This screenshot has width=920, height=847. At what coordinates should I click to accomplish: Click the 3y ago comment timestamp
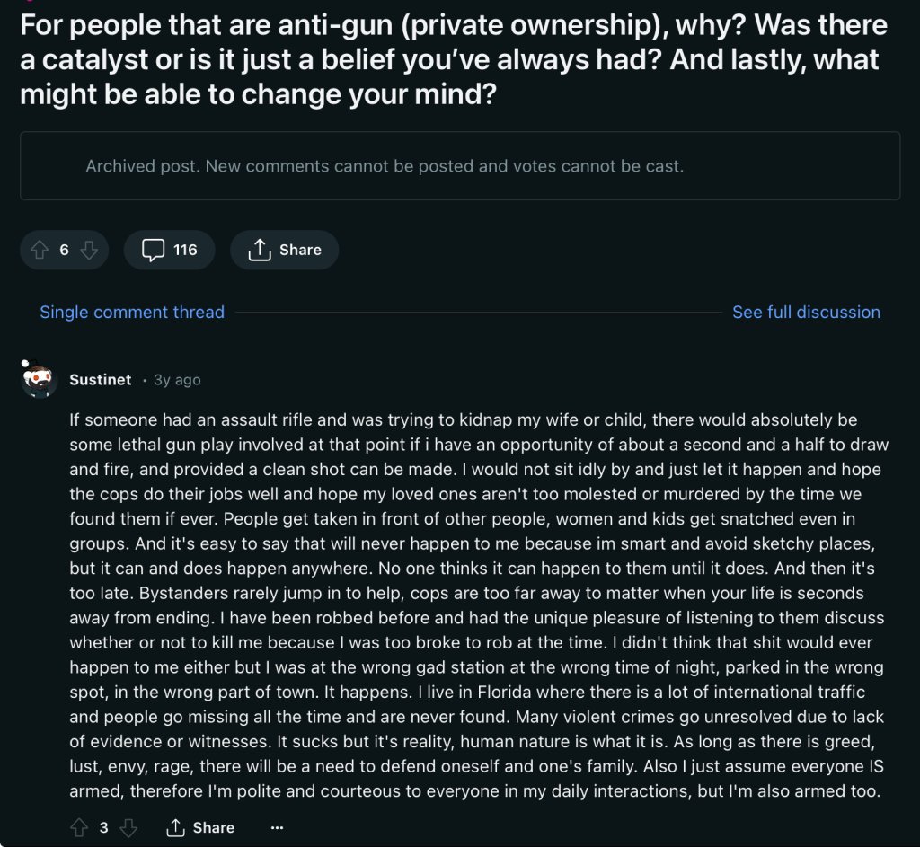(177, 380)
